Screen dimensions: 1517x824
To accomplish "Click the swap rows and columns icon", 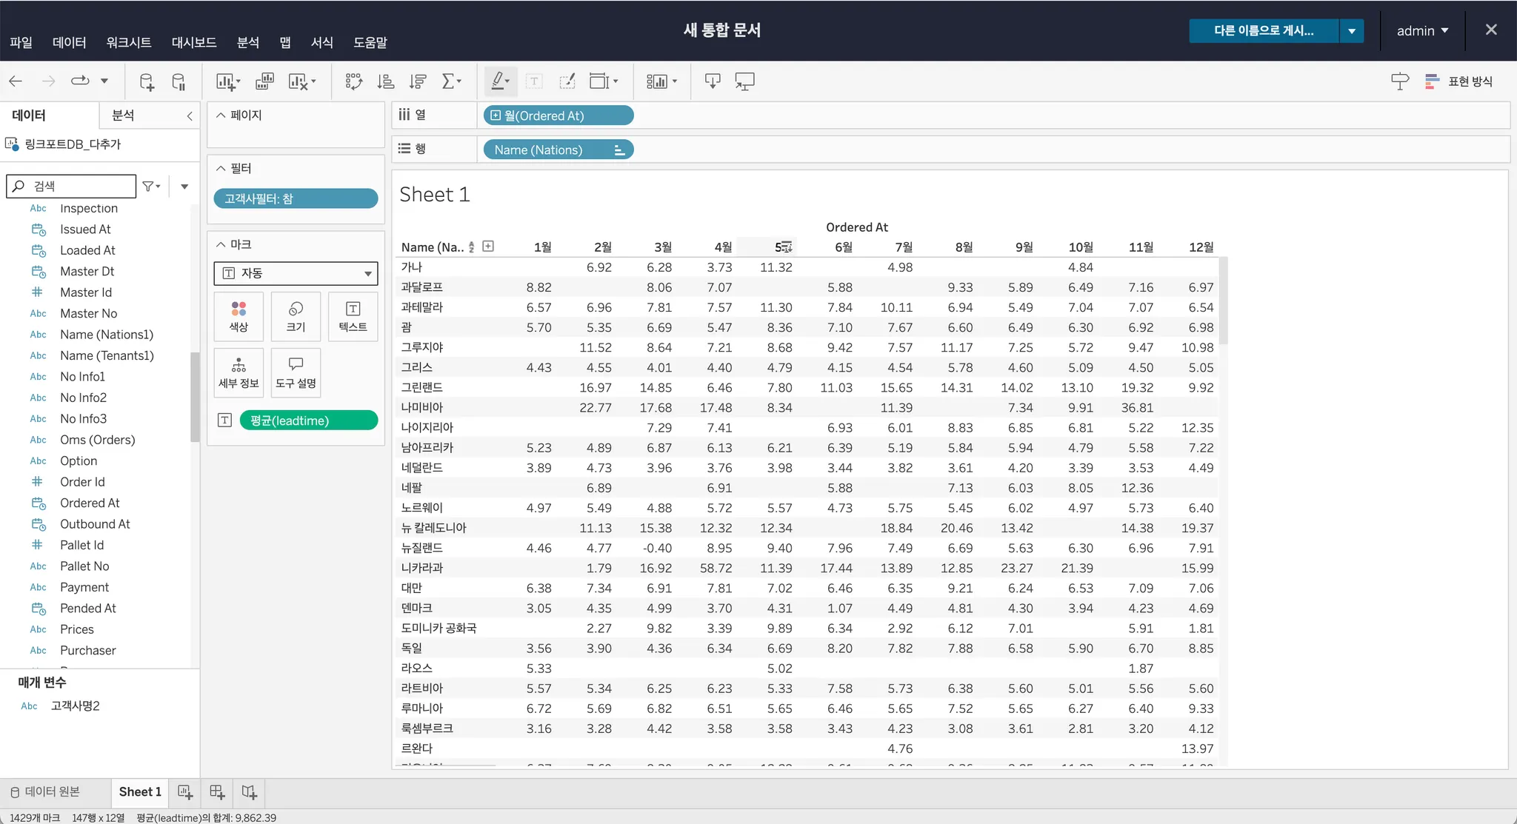I will [x=353, y=81].
